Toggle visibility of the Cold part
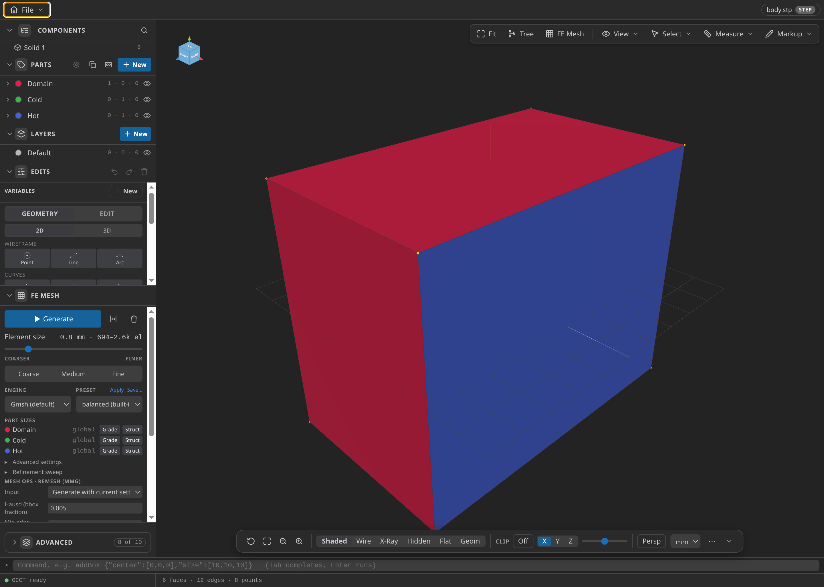Image resolution: width=824 pixels, height=587 pixels. point(147,99)
